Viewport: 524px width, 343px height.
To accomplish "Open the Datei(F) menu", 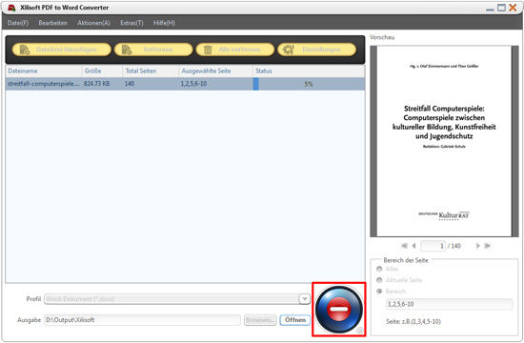I will pyautogui.click(x=18, y=23).
